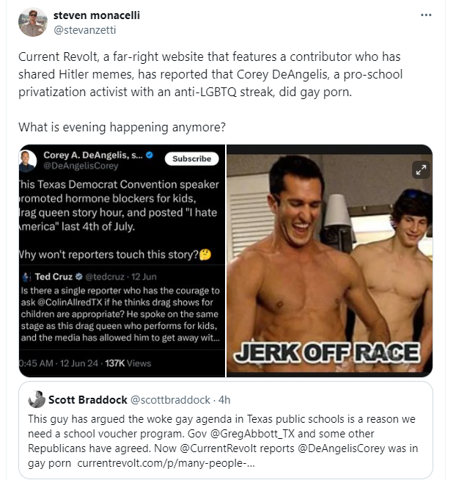
Task: Click the Subscribe button
Action: click(192, 159)
